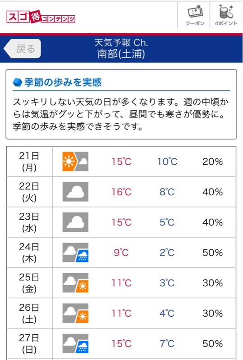
Task: Open the クーポン coupon icon
Action: [195, 15]
